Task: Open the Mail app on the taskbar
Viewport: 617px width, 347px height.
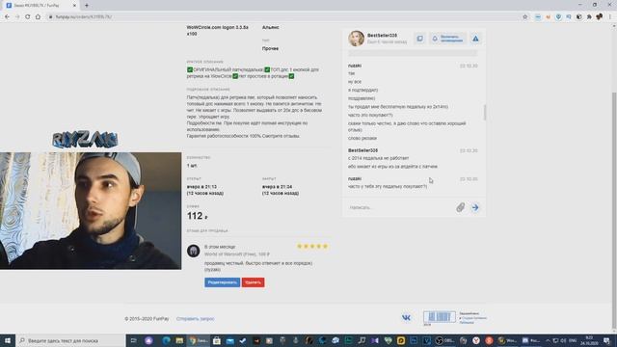Action: tap(229, 340)
